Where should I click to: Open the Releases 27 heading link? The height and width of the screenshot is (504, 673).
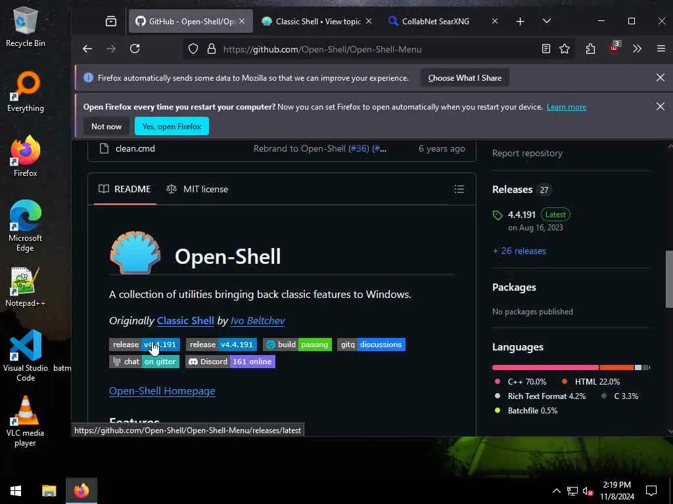[x=521, y=190]
